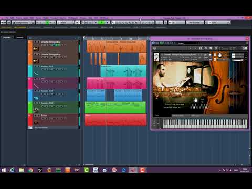The image size is (252, 189).
Task: Select the pink clip in the arrangement
Action: (117, 83)
